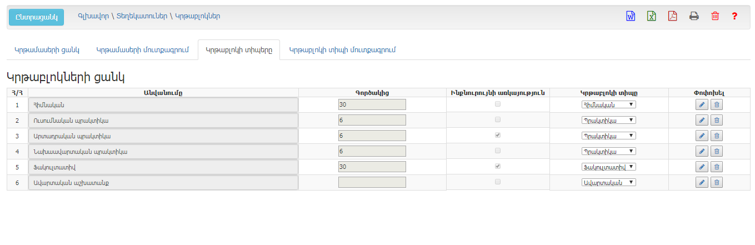755x245 pixels.
Task: Switch to the Կրթամասերի ցանկ tab
Action: click(47, 50)
